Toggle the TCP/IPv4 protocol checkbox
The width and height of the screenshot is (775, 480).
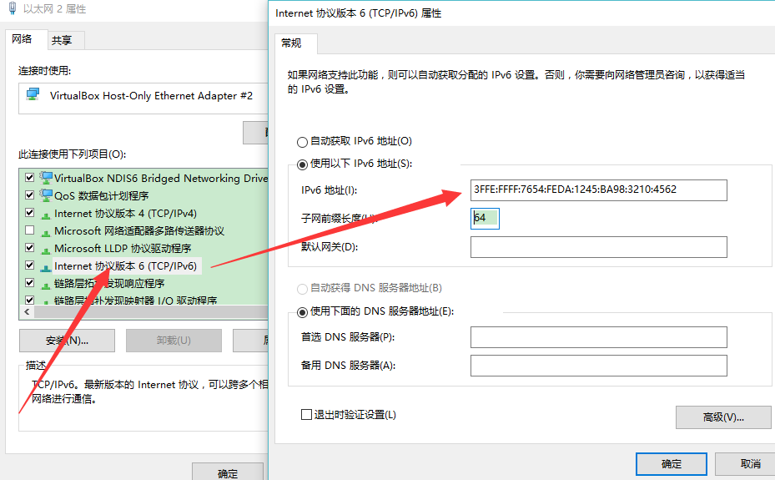coord(30,213)
